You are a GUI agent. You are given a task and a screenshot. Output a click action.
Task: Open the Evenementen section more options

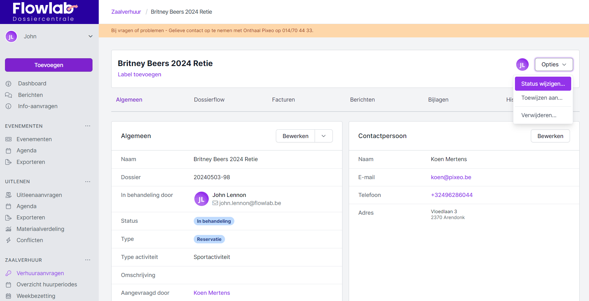tap(88, 126)
